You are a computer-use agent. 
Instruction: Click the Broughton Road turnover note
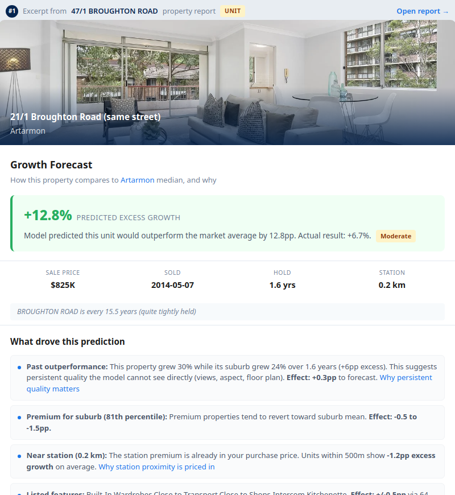coord(106,312)
